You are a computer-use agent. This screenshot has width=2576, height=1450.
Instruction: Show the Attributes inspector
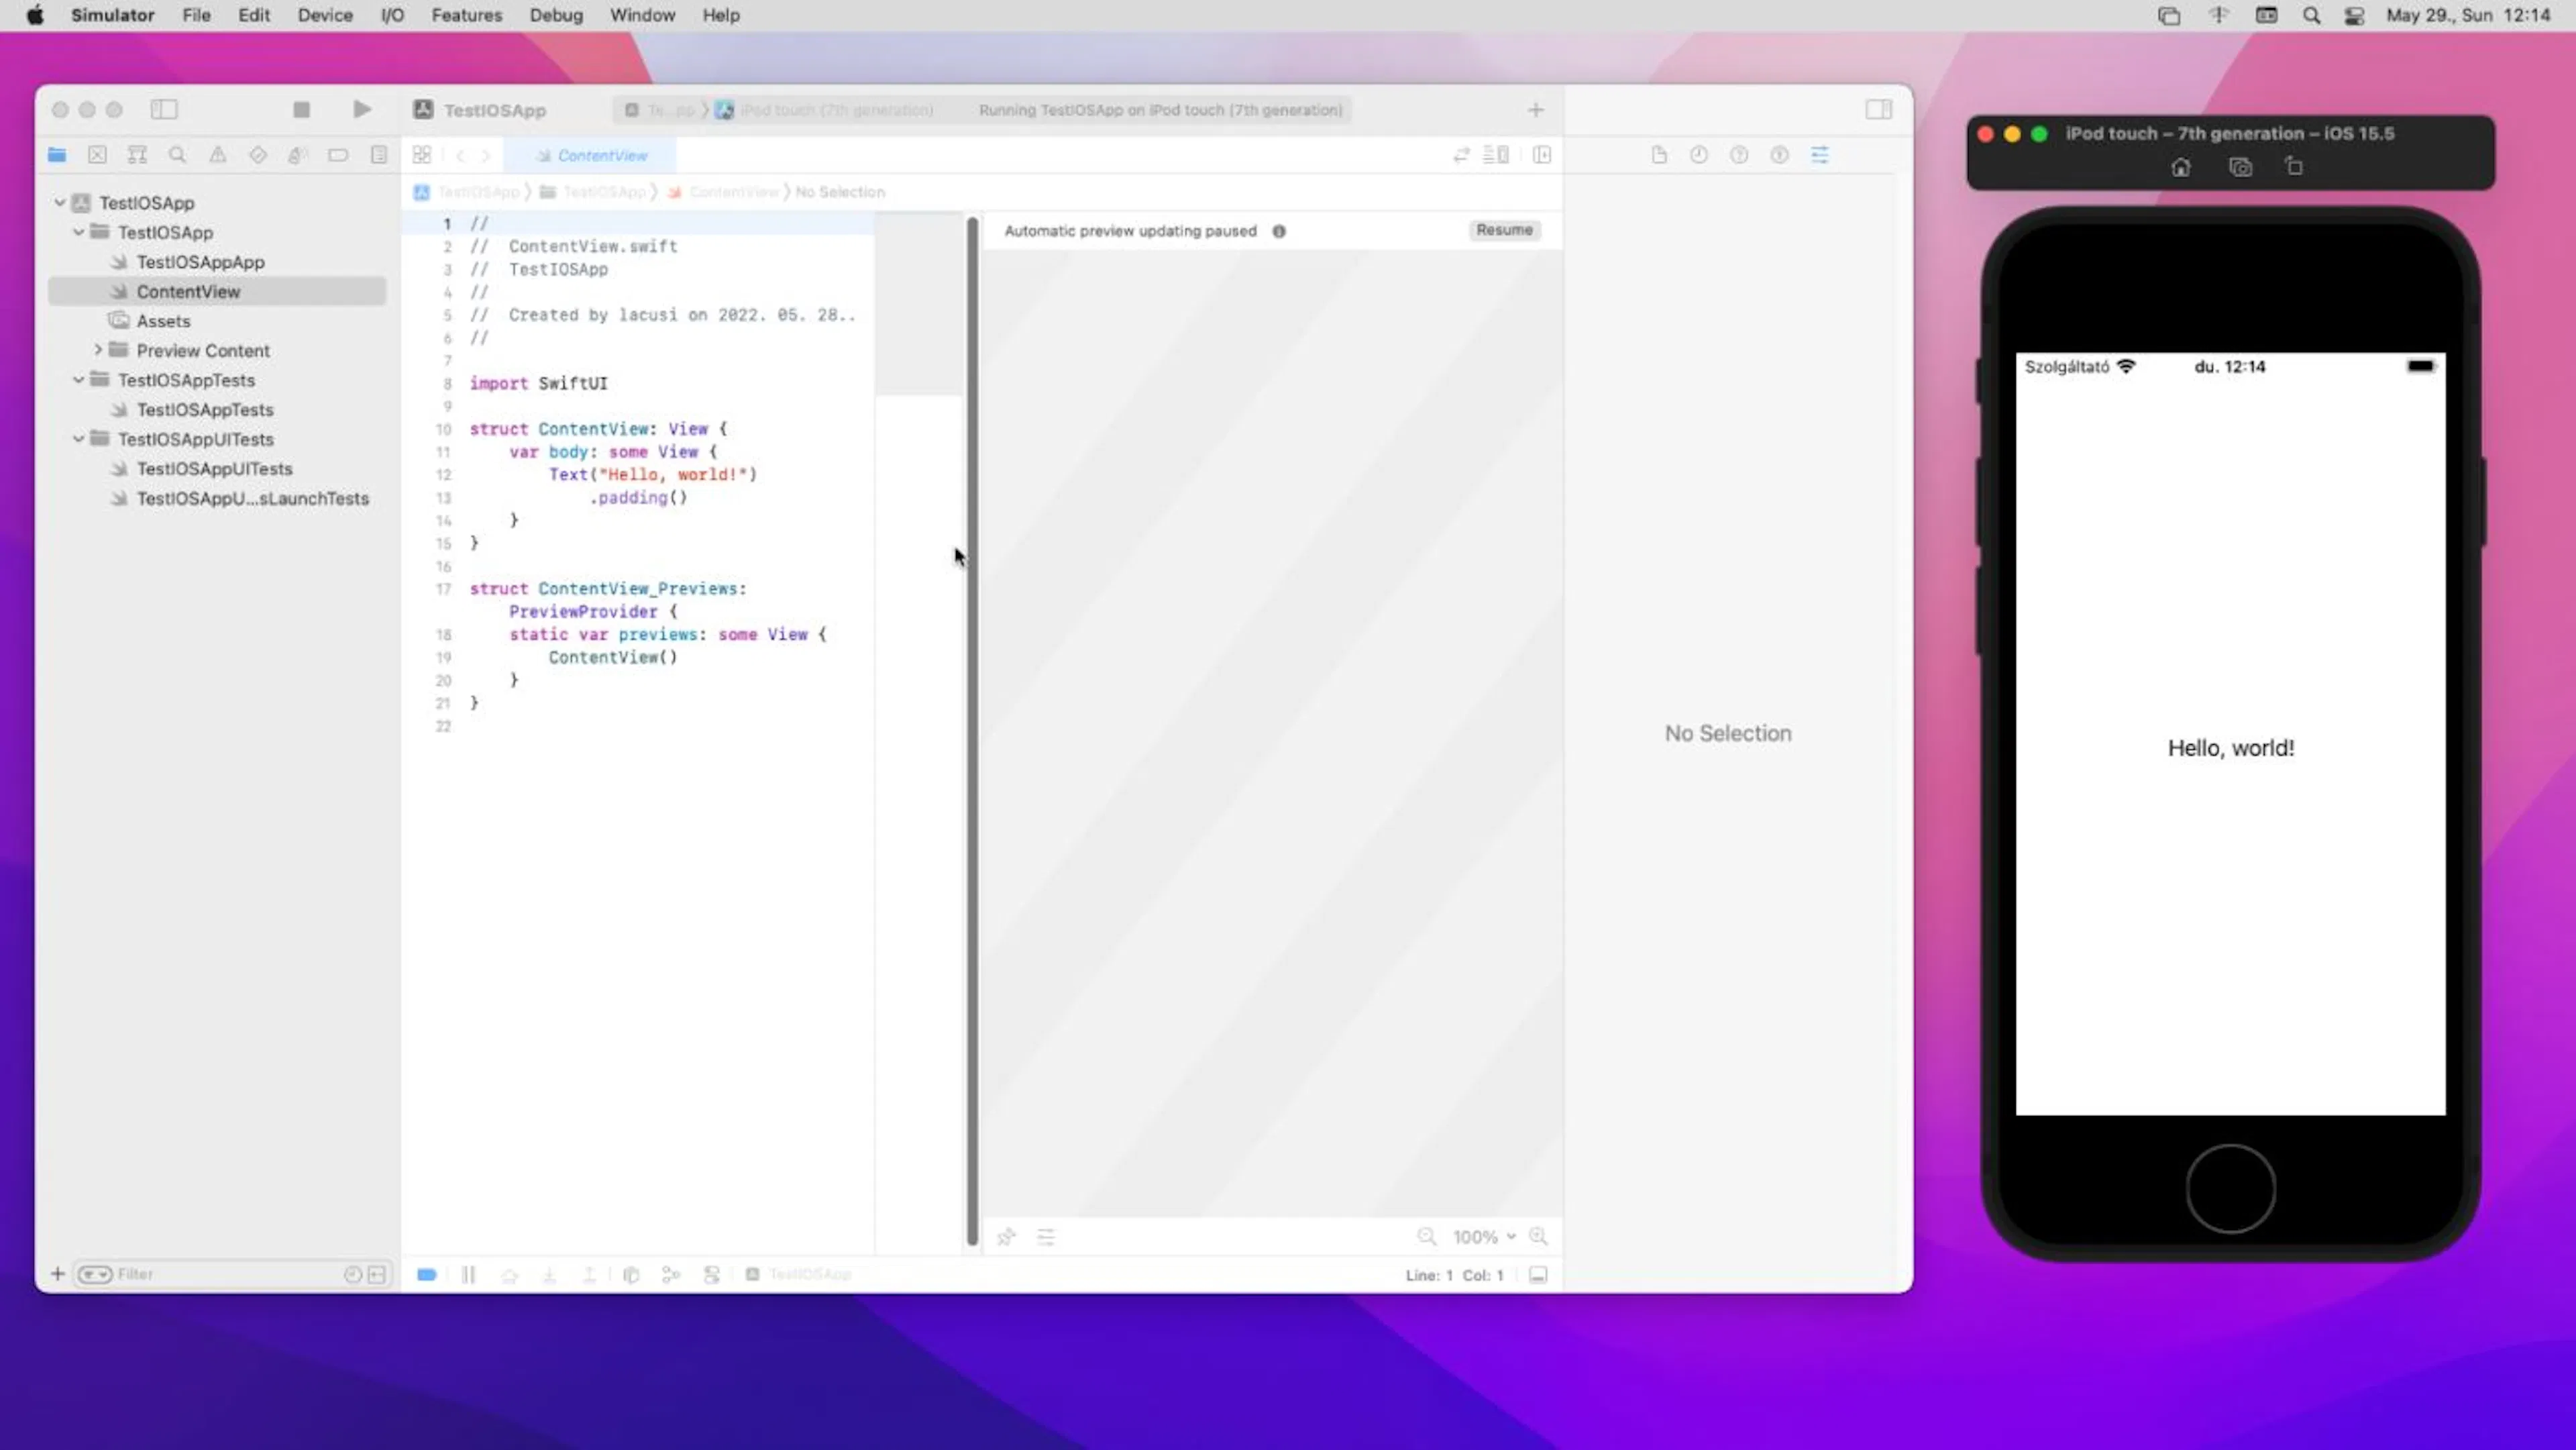point(1820,155)
